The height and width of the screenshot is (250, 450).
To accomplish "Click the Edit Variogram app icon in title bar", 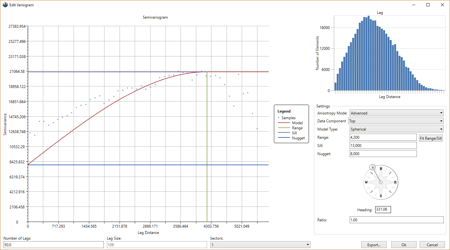I will click(x=5, y=5).
